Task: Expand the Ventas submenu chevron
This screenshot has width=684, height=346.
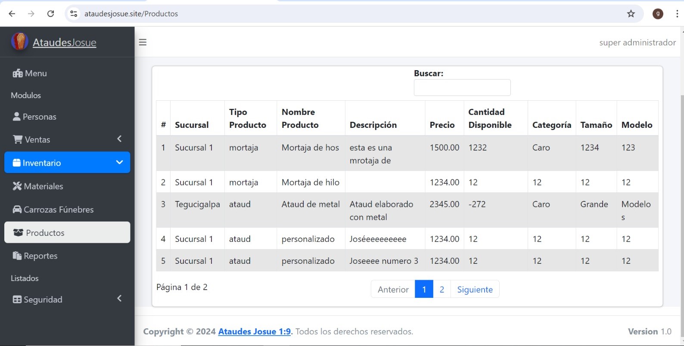Action: (x=119, y=139)
